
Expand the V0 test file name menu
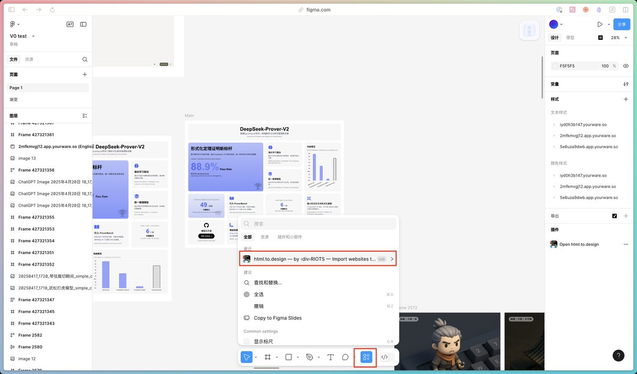33,36
